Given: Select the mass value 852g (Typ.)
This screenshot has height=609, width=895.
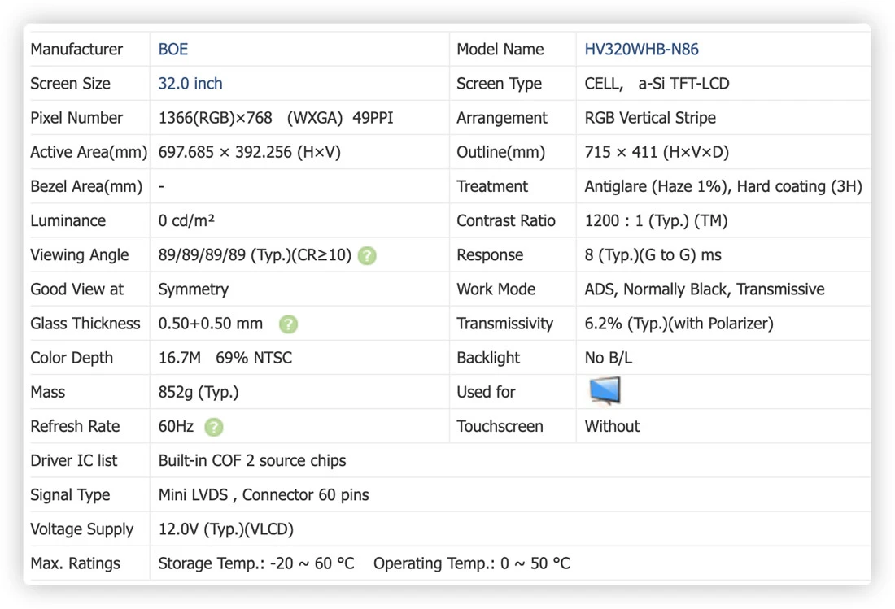Looking at the screenshot, I should (x=199, y=392).
